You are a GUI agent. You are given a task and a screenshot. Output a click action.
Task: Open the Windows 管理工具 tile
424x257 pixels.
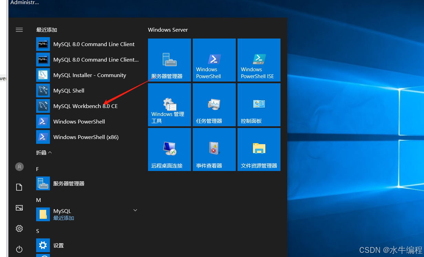pos(169,105)
